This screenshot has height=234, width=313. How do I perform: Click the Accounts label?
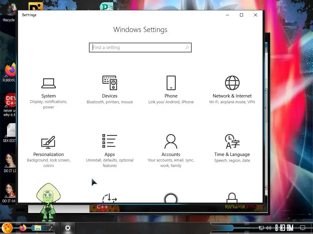(x=171, y=154)
